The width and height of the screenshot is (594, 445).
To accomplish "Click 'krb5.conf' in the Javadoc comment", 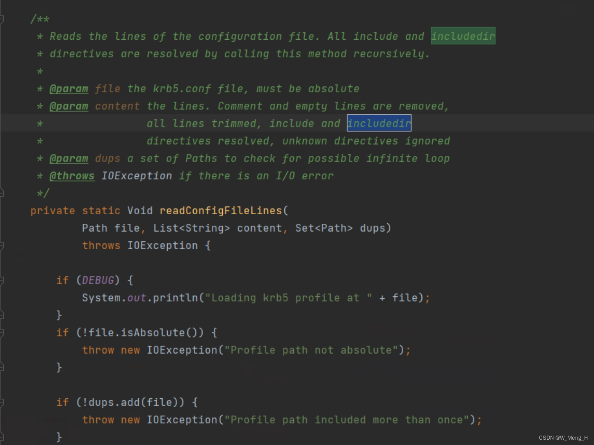I will tap(182, 89).
